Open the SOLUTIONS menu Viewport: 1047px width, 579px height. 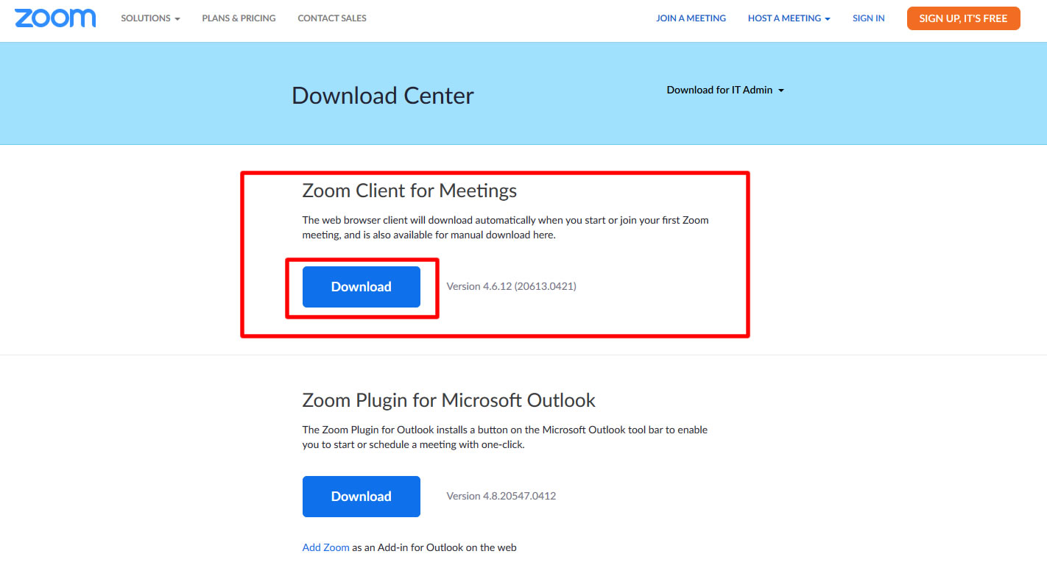point(151,18)
